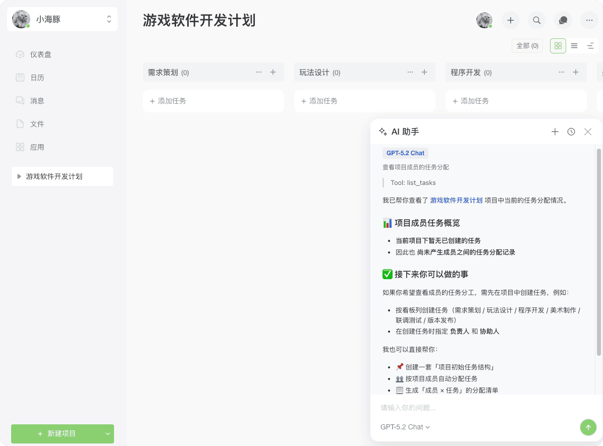Switch to list view layout
The height and width of the screenshot is (446, 603).
(574, 46)
